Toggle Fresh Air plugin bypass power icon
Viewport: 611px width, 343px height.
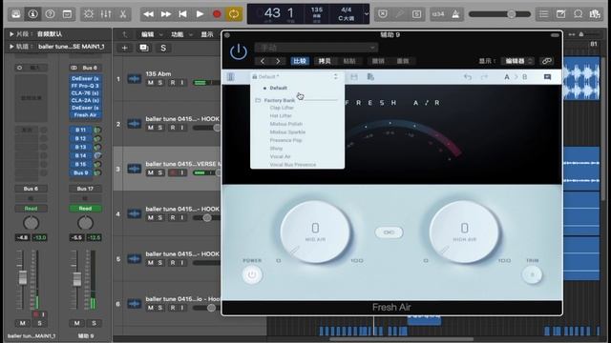pyautogui.click(x=238, y=52)
